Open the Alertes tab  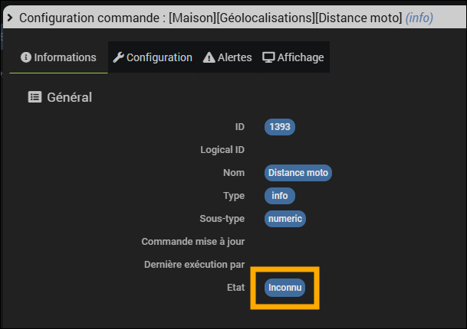[228, 57]
